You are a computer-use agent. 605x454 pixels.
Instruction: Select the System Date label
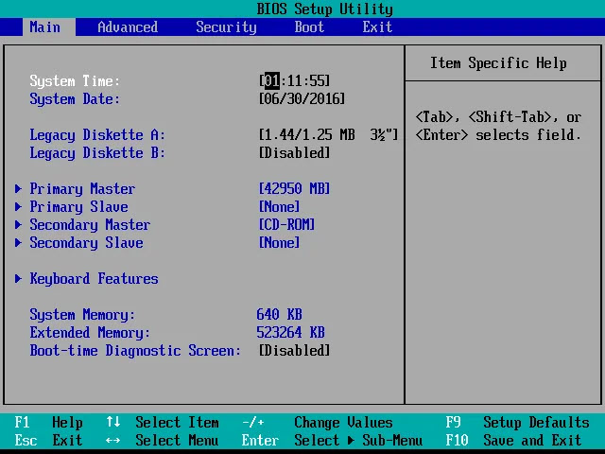[75, 98]
